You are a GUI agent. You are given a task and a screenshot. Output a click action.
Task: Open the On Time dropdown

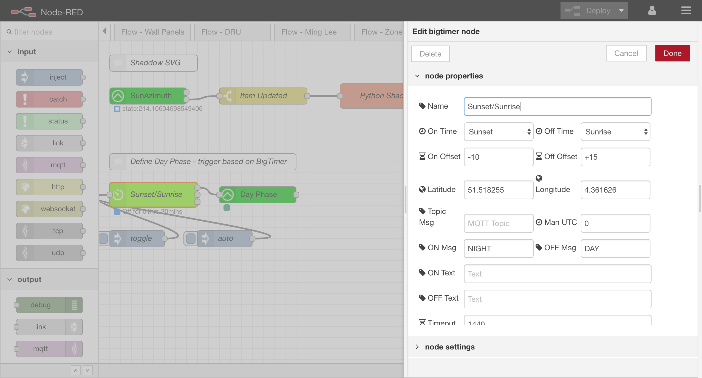point(498,132)
